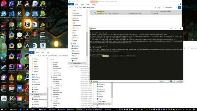Click Local Disk (C:) in hashcat breadcrumb
Screen dimensions: 197x111
tap(53, 55)
